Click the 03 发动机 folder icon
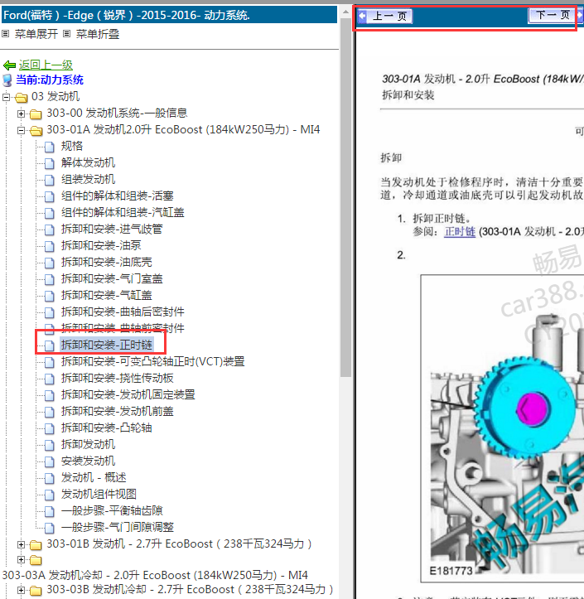The height and width of the screenshot is (599, 584). coord(22,98)
